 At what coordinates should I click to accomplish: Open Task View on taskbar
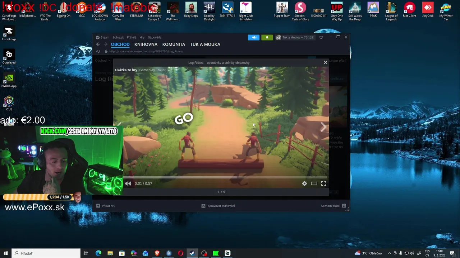pyautogui.click(x=86, y=253)
